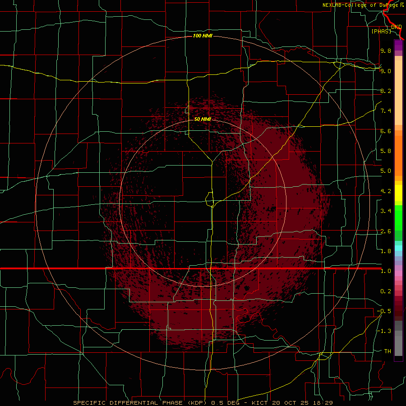Click the 8.2 legend value
This screenshot has height=406, width=406.
(x=386, y=91)
